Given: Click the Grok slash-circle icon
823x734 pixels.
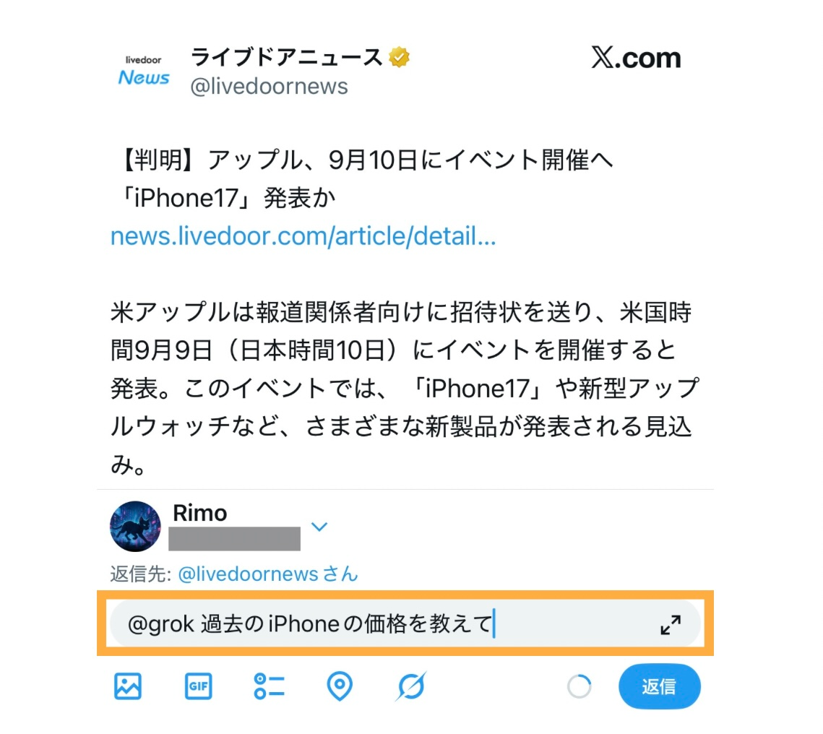Looking at the screenshot, I should pos(411,686).
